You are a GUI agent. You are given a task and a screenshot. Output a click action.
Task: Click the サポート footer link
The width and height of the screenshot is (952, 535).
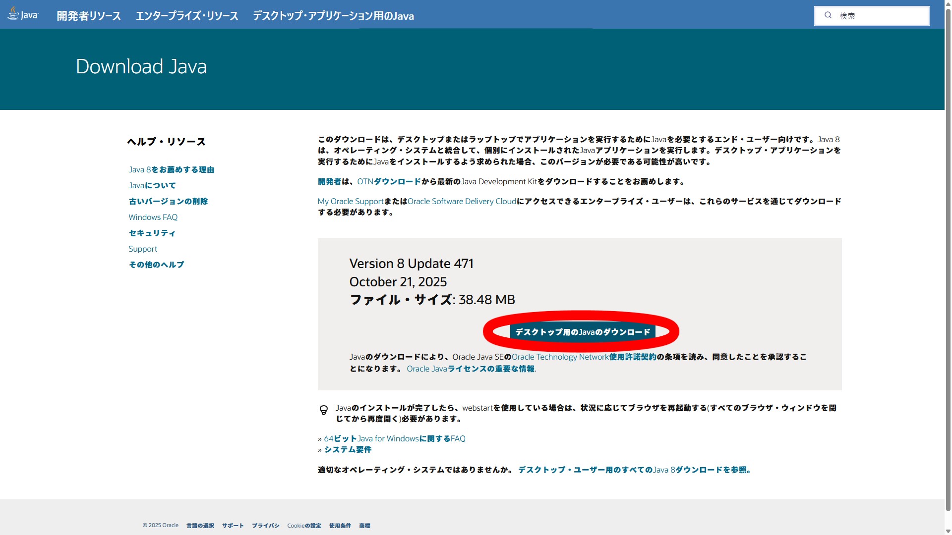[233, 526]
